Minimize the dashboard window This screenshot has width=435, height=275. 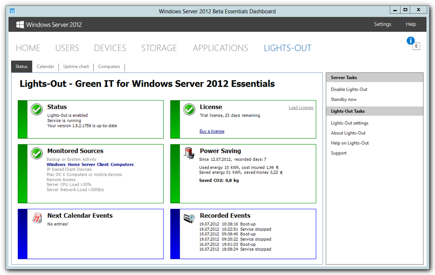[x=395, y=10]
